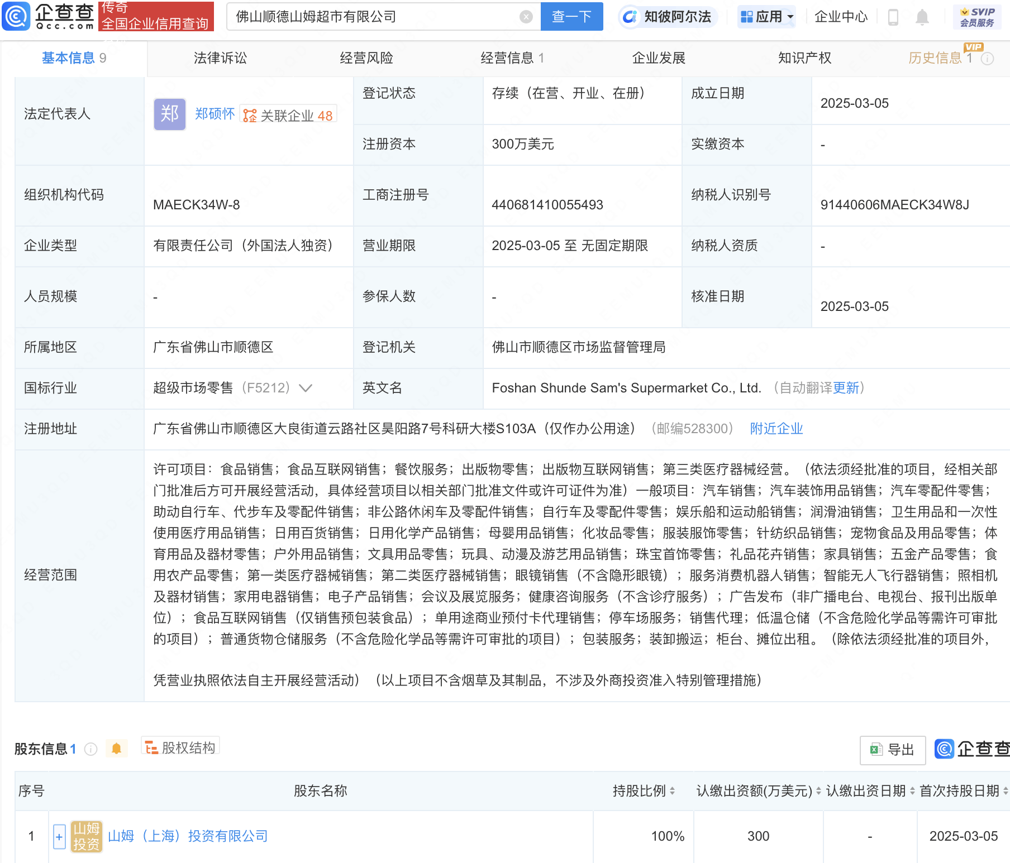Open the mobile phone app icon
The image size is (1010, 863).
(893, 17)
